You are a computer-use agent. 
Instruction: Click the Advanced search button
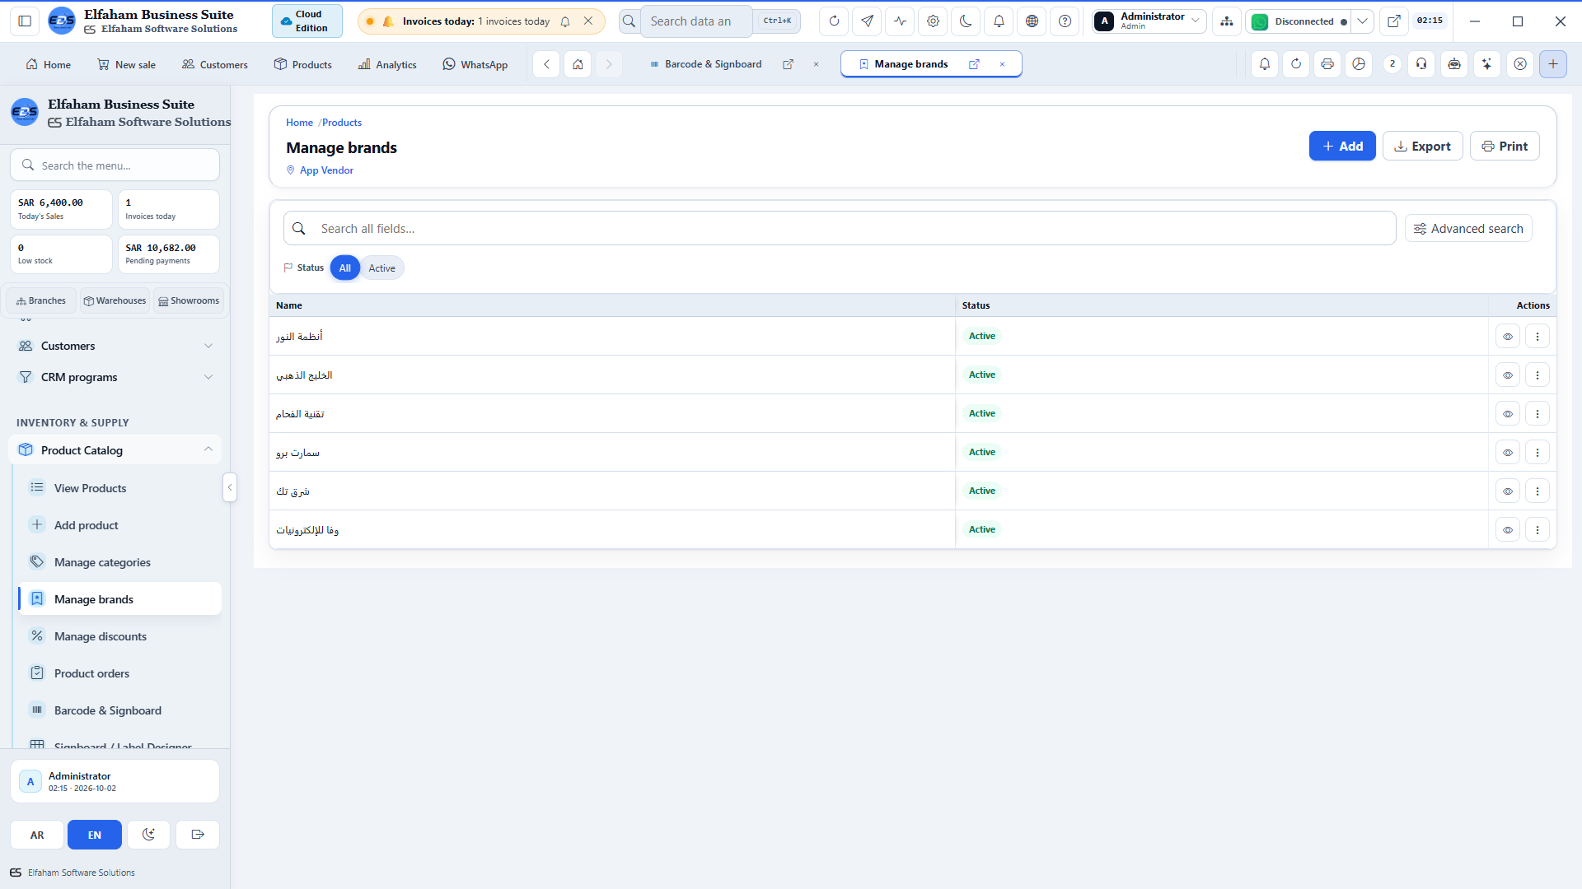click(1468, 229)
